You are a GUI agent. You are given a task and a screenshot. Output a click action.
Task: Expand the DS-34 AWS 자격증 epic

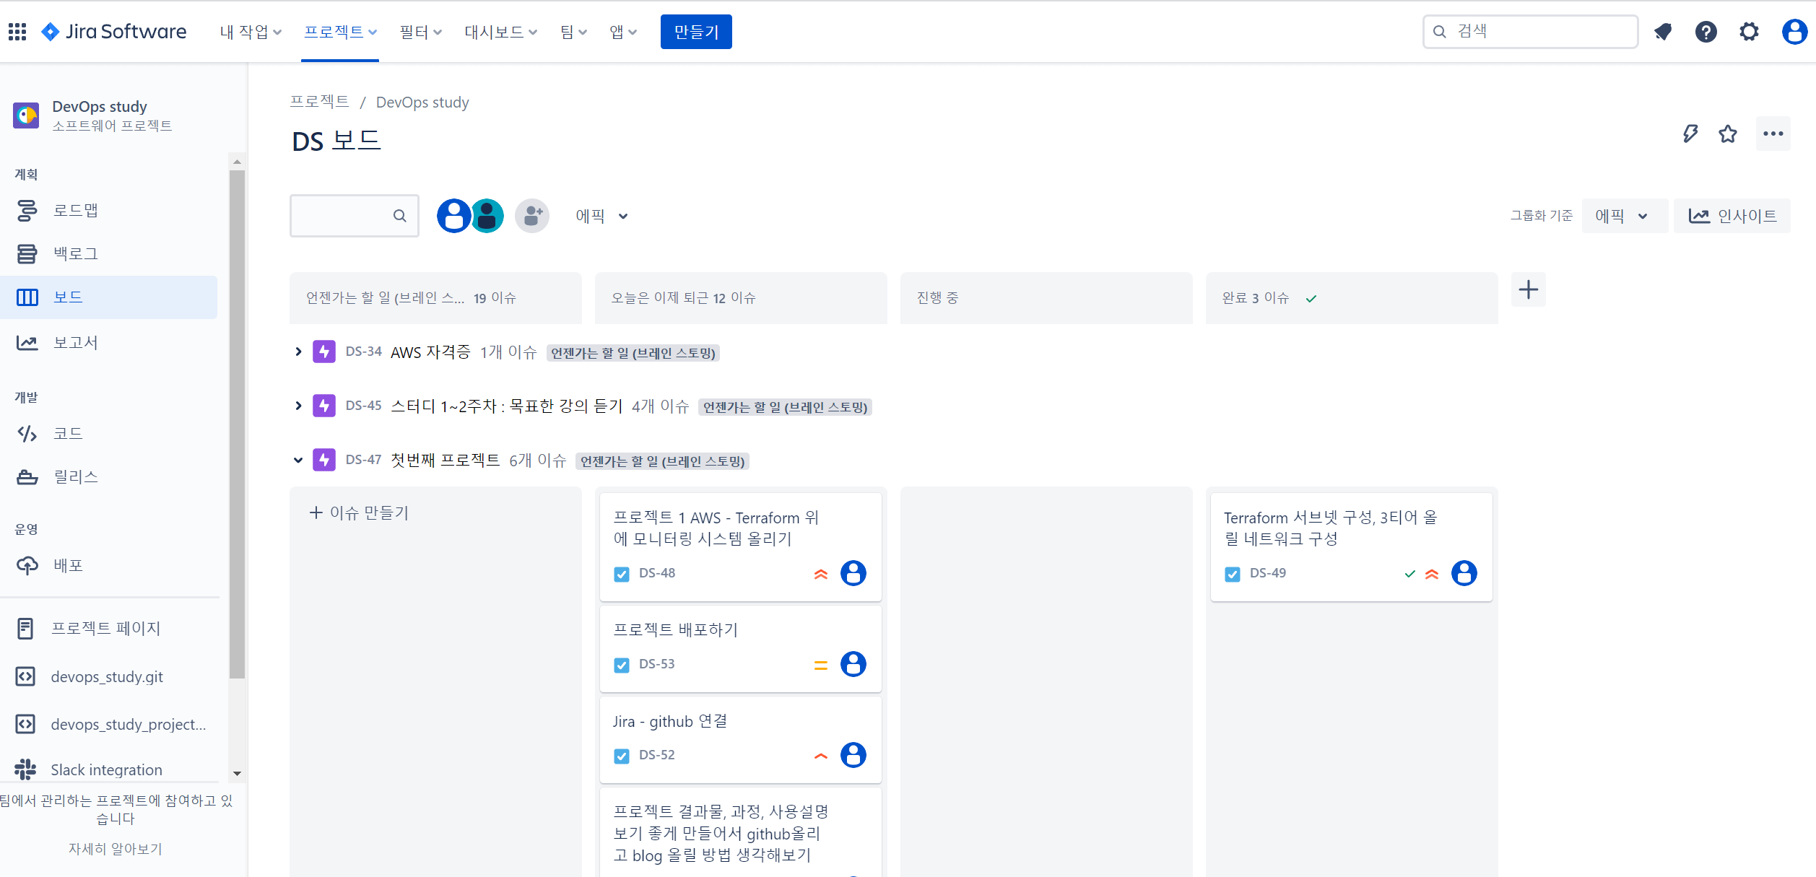[x=298, y=352]
